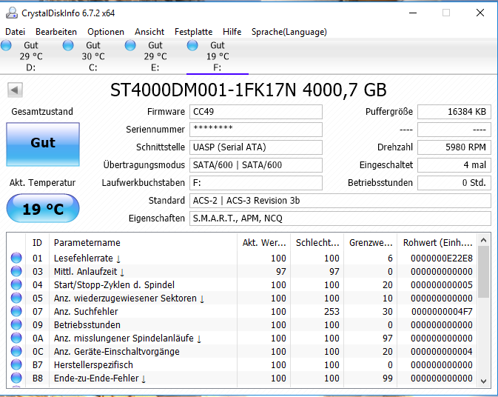Go to previous disk with left arrow

[15, 90]
